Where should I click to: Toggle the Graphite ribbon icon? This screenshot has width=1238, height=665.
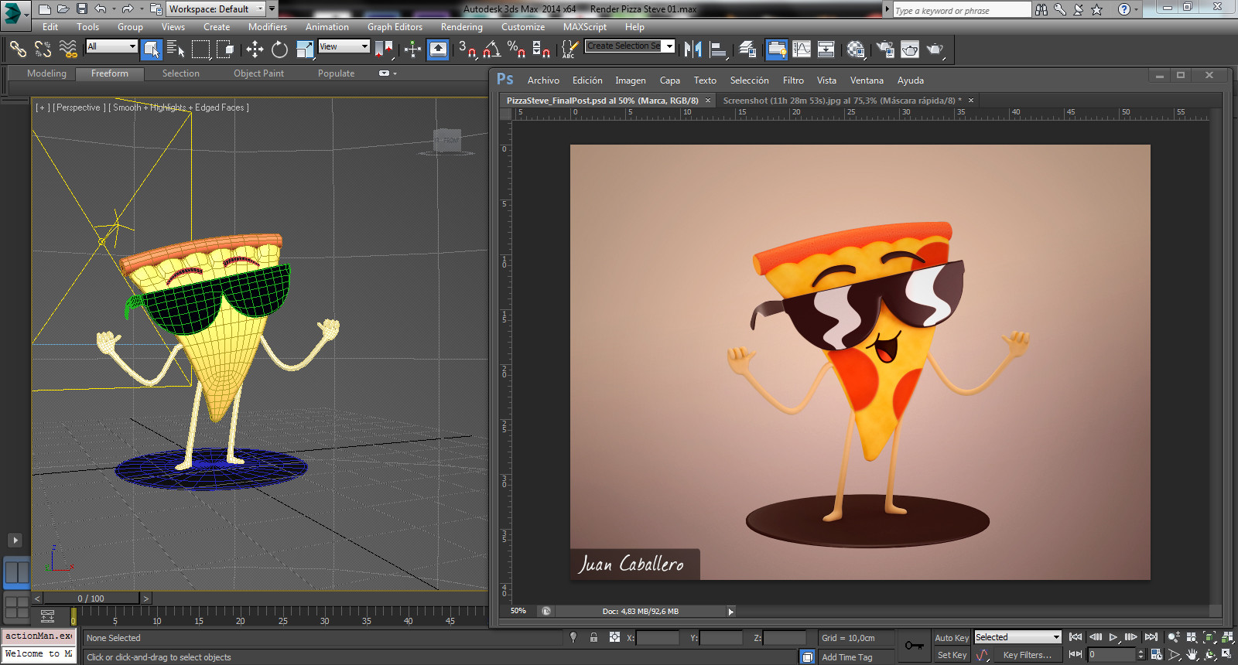(x=776, y=49)
